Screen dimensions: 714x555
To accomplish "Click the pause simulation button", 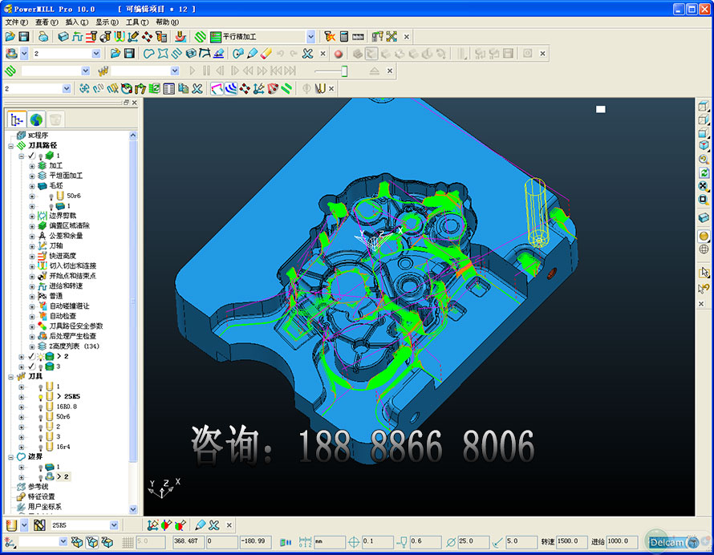I will click(x=206, y=71).
